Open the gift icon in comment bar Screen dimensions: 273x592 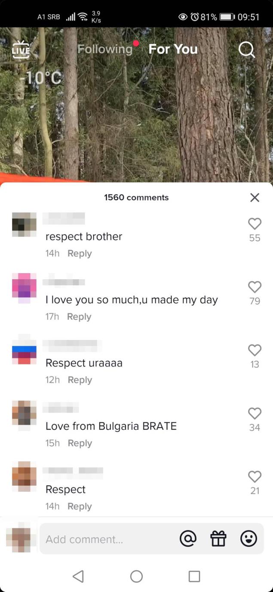click(x=218, y=539)
